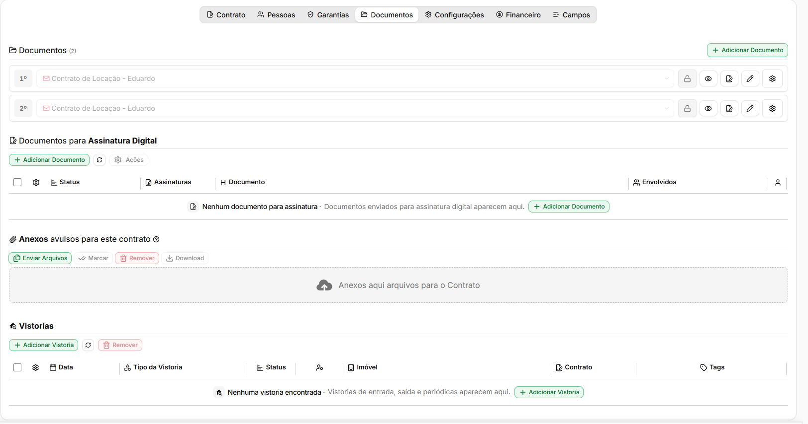
Task: Click the Remover button in attachments toolbar
Action: (137, 258)
